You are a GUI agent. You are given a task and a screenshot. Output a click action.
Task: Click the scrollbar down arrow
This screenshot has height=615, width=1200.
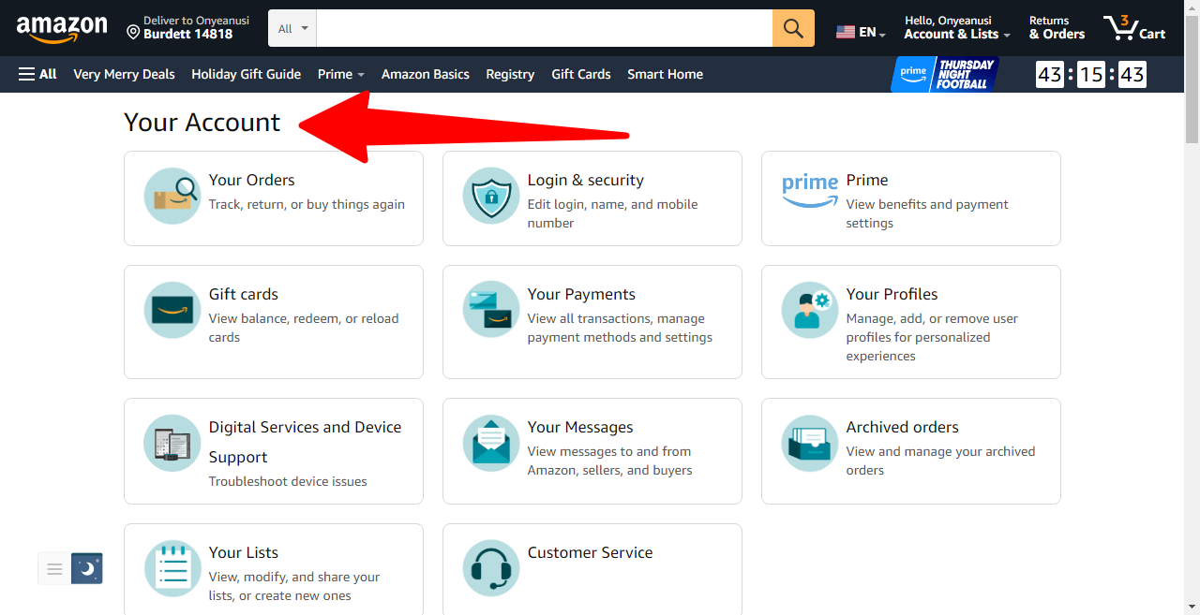pos(1192,607)
